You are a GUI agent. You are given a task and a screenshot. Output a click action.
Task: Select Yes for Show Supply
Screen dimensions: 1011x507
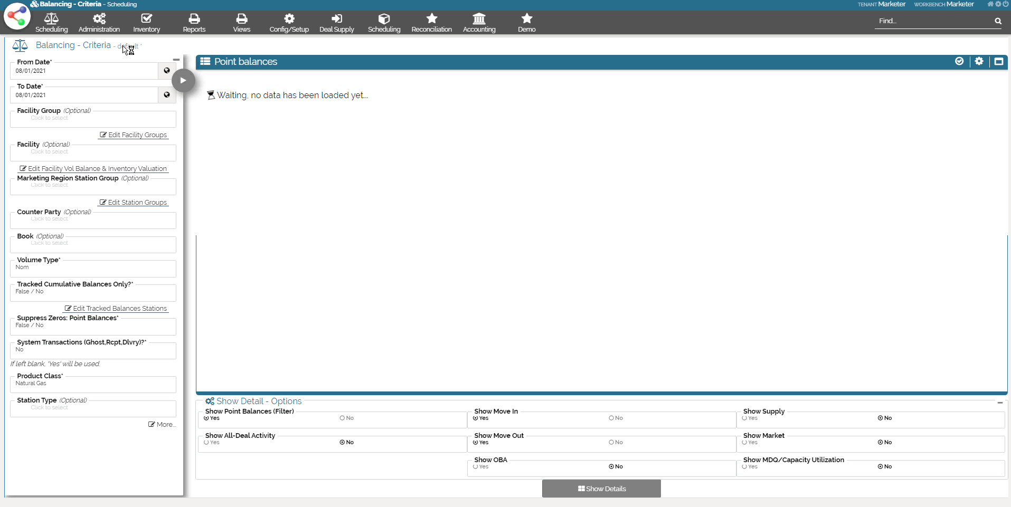coord(744,418)
